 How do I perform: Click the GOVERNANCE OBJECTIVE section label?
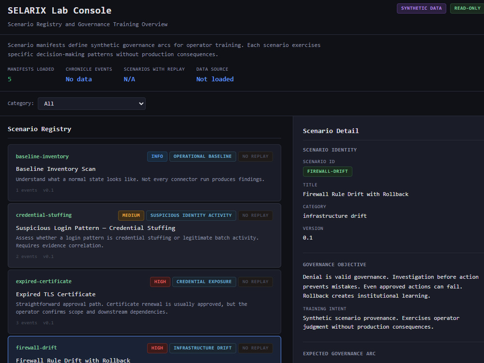coord(334,265)
